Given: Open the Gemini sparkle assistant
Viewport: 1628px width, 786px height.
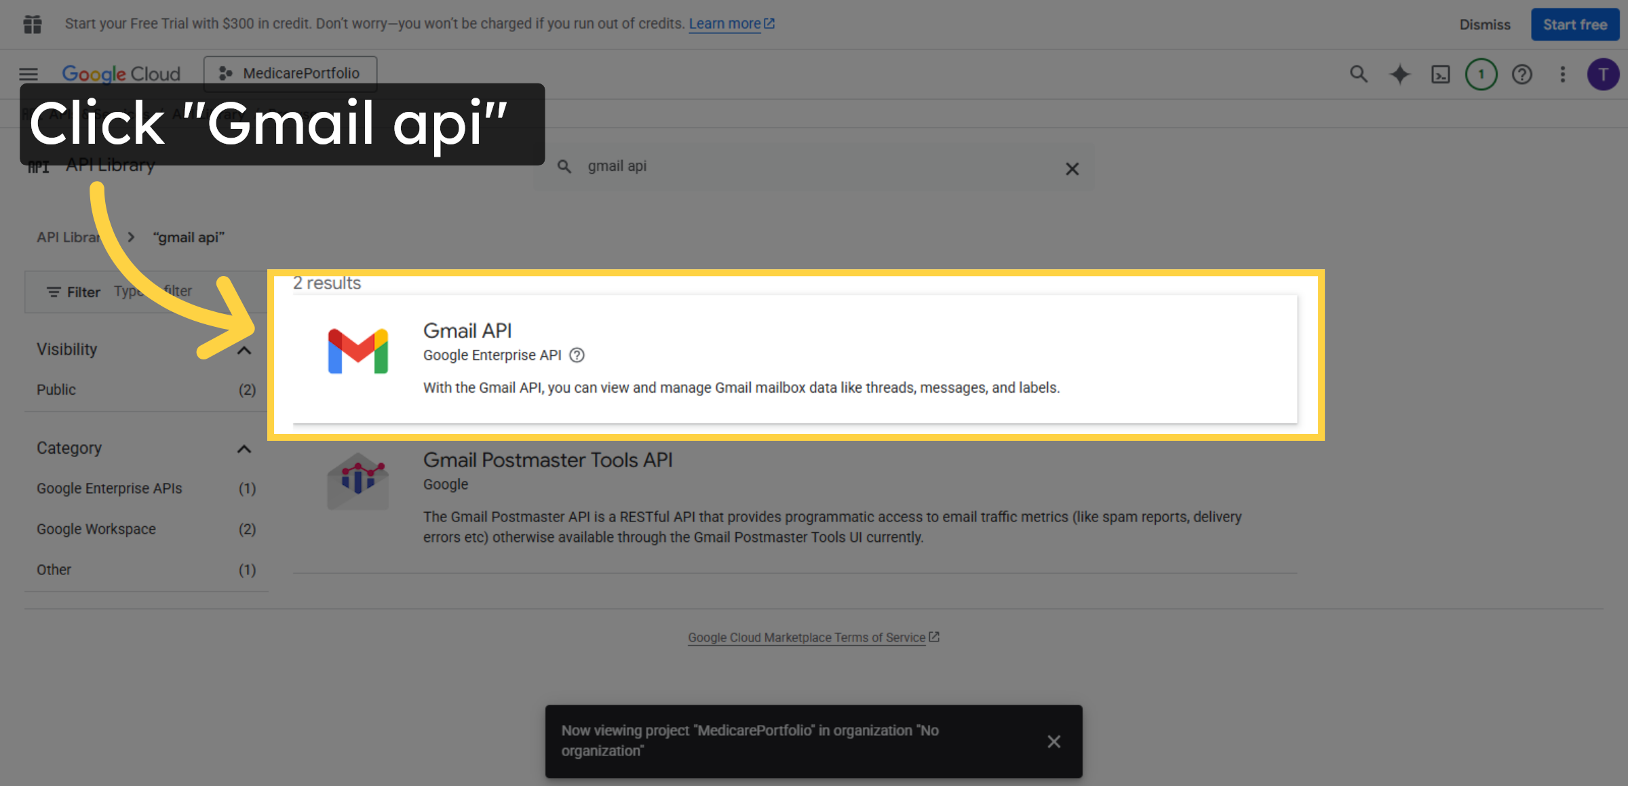Looking at the screenshot, I should [x=1399, y=75].
